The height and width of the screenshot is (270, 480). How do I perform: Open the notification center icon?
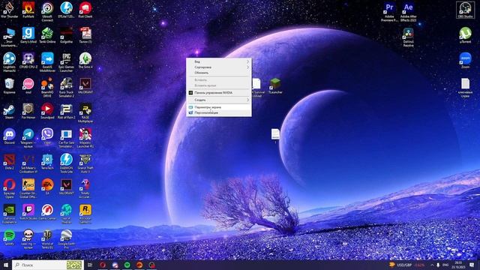[x=472, y=265]
